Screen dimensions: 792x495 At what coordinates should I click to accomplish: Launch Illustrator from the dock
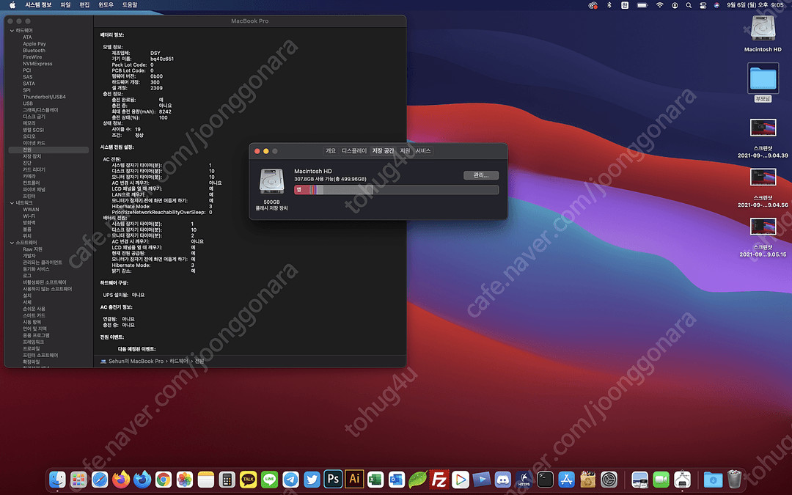click(354, 480)
